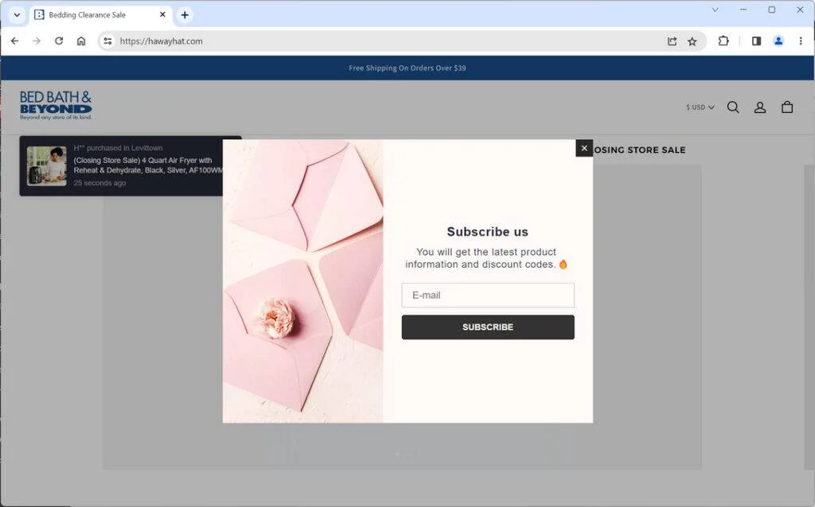Viewport: 815px width, 507px height.
Task: Close the Subscribe us popup
Action: tap(583, 148)
